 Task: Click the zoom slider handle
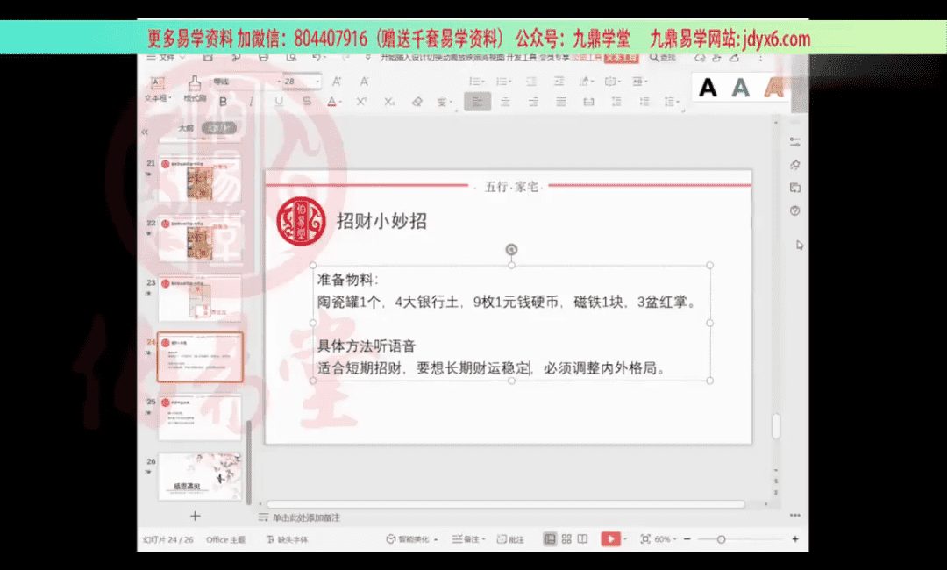(721, 539)
